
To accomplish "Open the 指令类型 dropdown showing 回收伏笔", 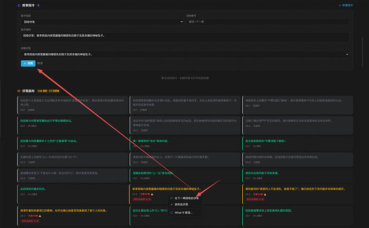I will point(102,22).
